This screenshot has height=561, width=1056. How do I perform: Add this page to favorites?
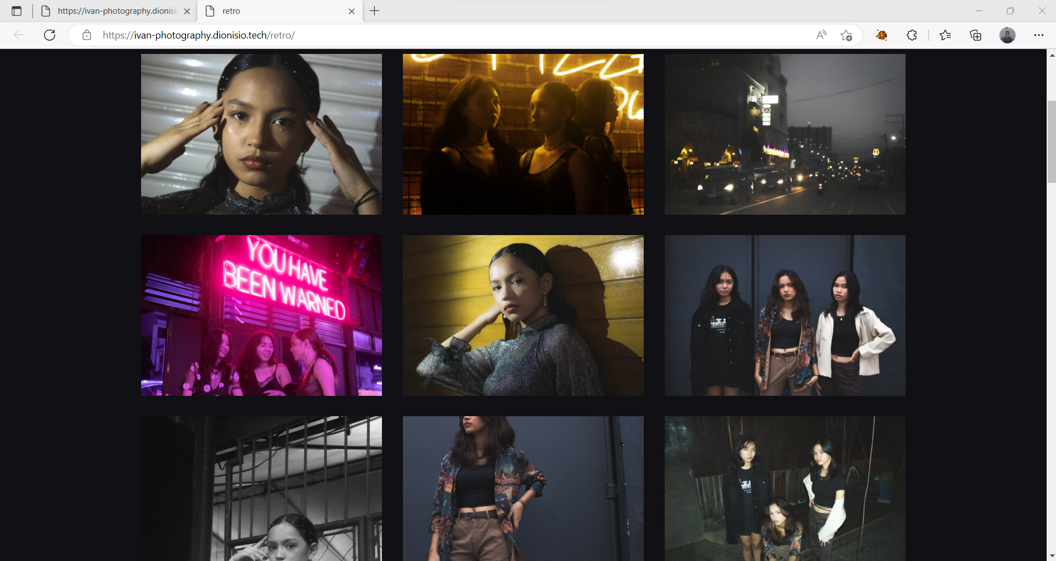pyautogui.click(x=846, y=35)
